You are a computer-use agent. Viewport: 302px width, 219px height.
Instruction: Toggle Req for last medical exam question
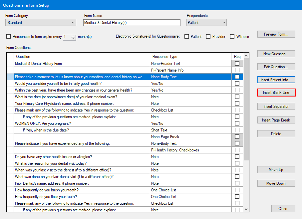click(x=237, y=97)
